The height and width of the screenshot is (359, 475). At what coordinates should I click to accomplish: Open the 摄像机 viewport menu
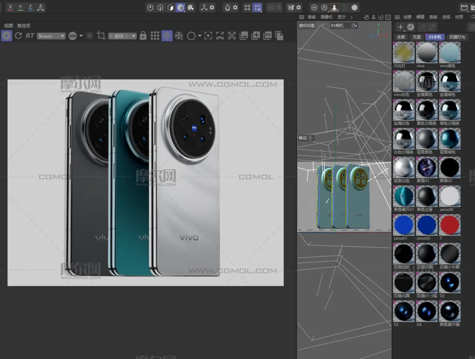pyautogui.click(x=327, y=17)
